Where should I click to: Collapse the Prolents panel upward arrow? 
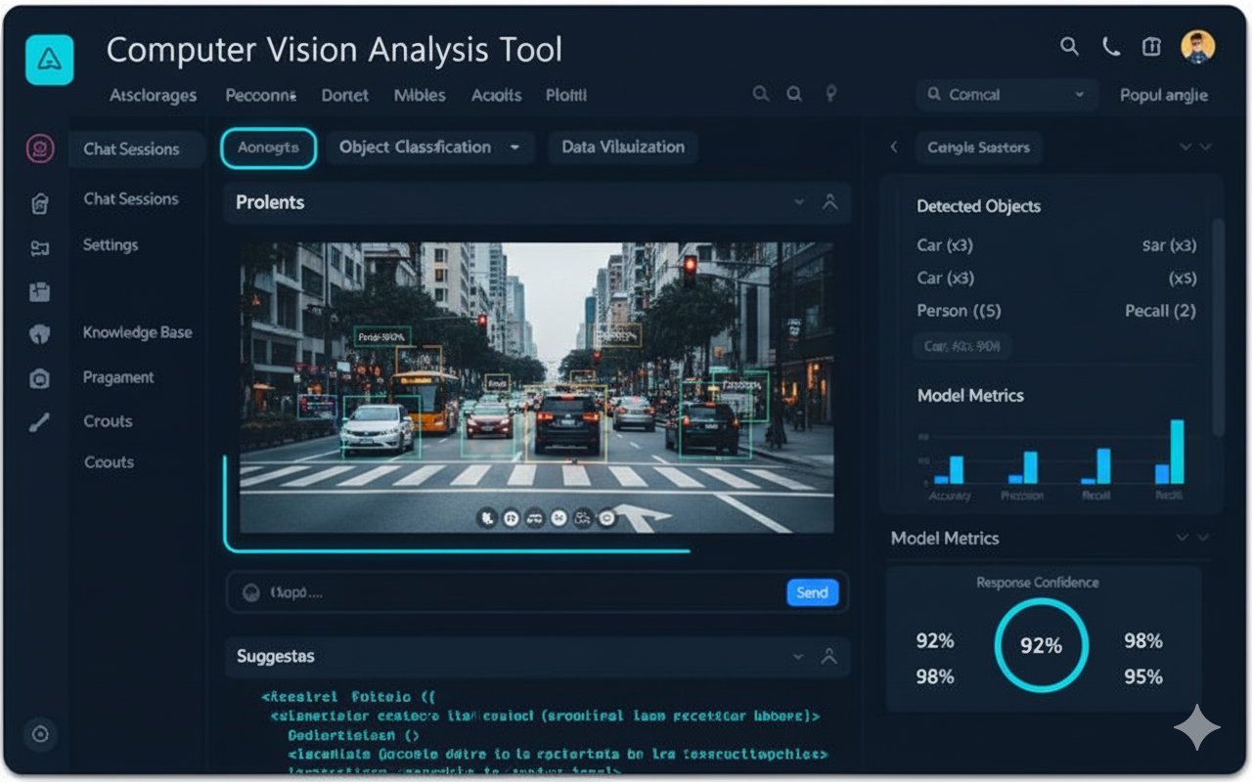[x=830, y=202]
